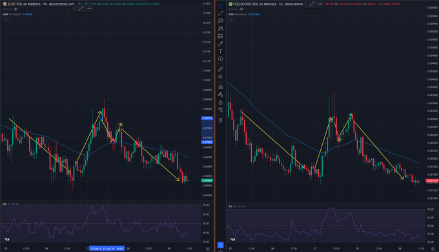Open the forecasting and position tools

221,36
